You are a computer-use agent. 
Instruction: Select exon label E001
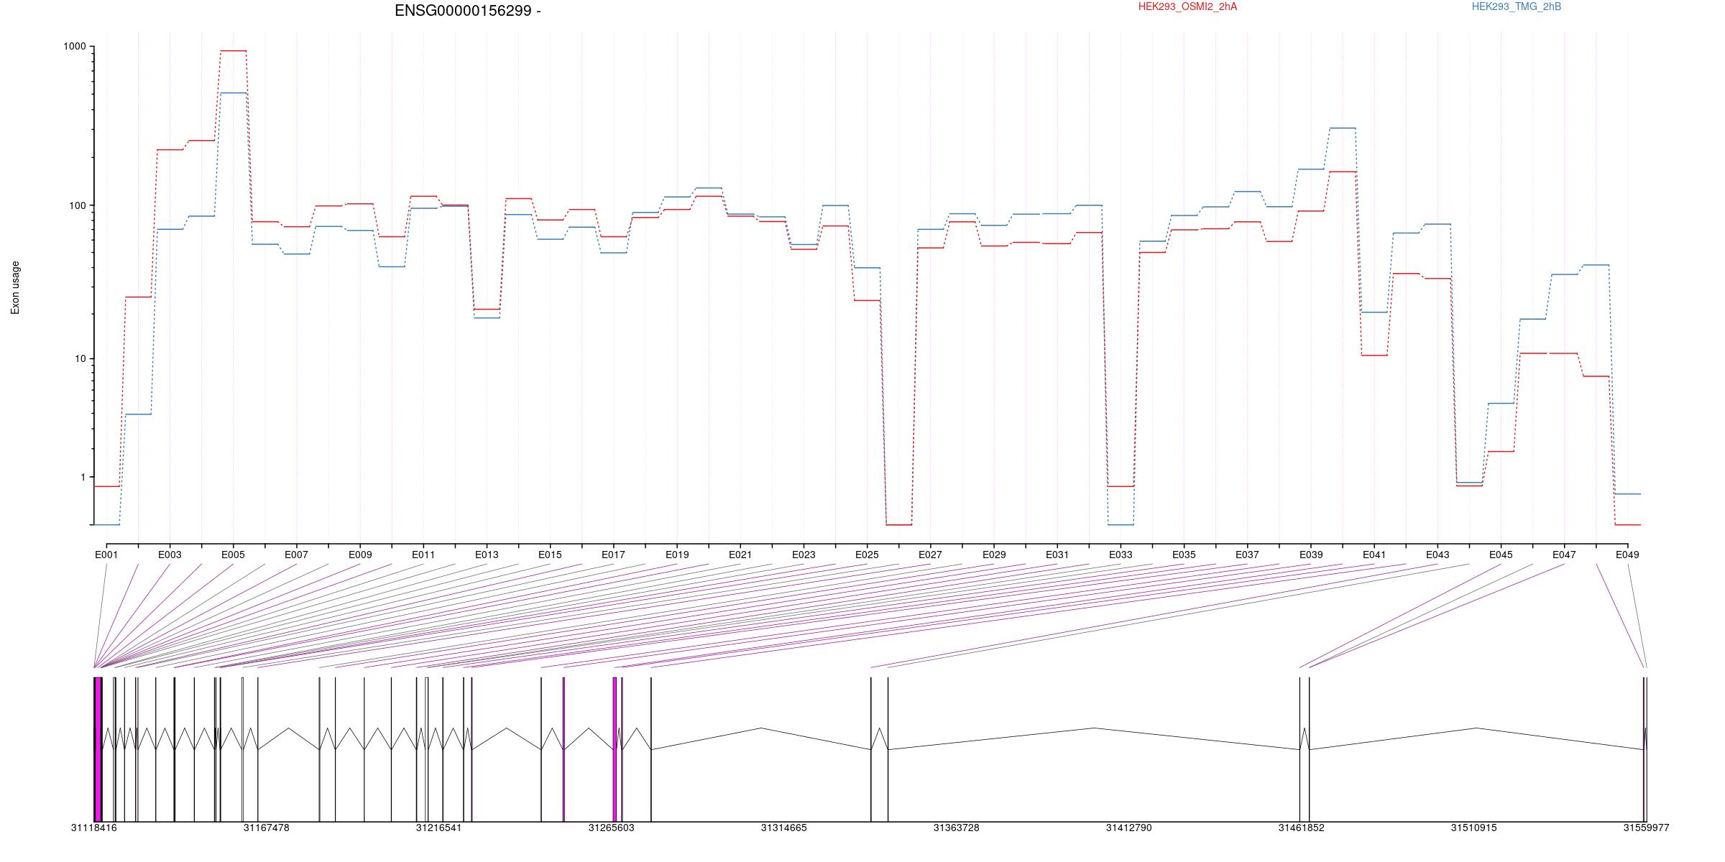[106, 555]
